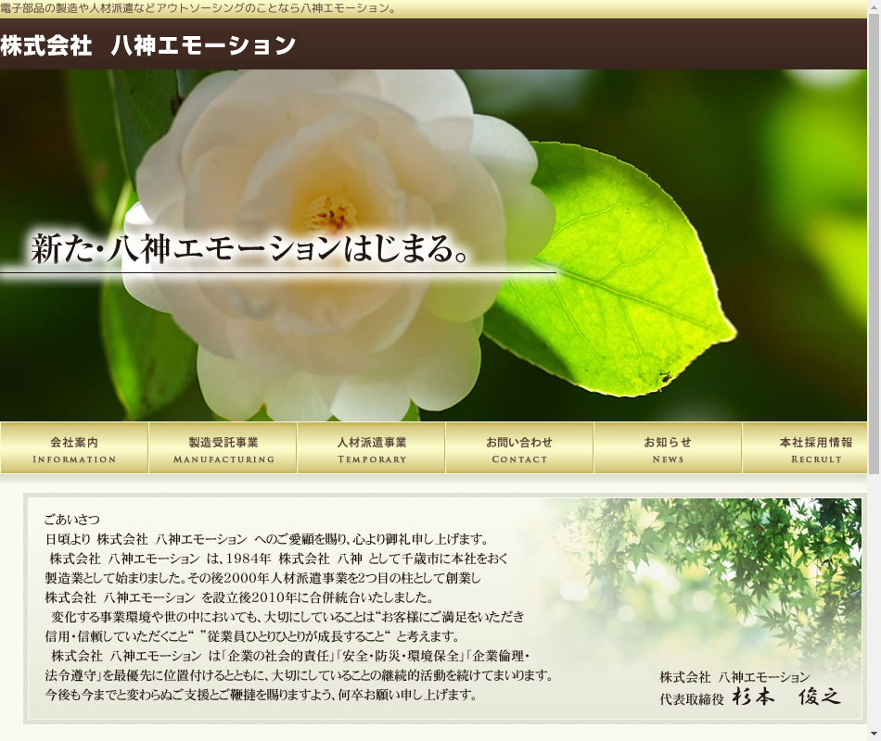Open お問い合わせ Contact page
Screen dimensions: 881x741
click(519, 449)
